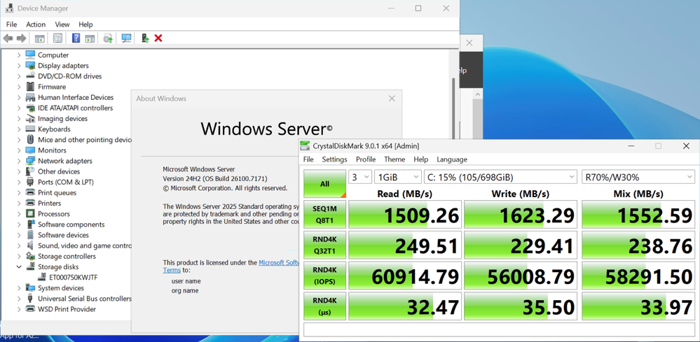The width and height of the screenshot is (700, 342).
Task: Click the Monitors category icon
Action: 30,150
